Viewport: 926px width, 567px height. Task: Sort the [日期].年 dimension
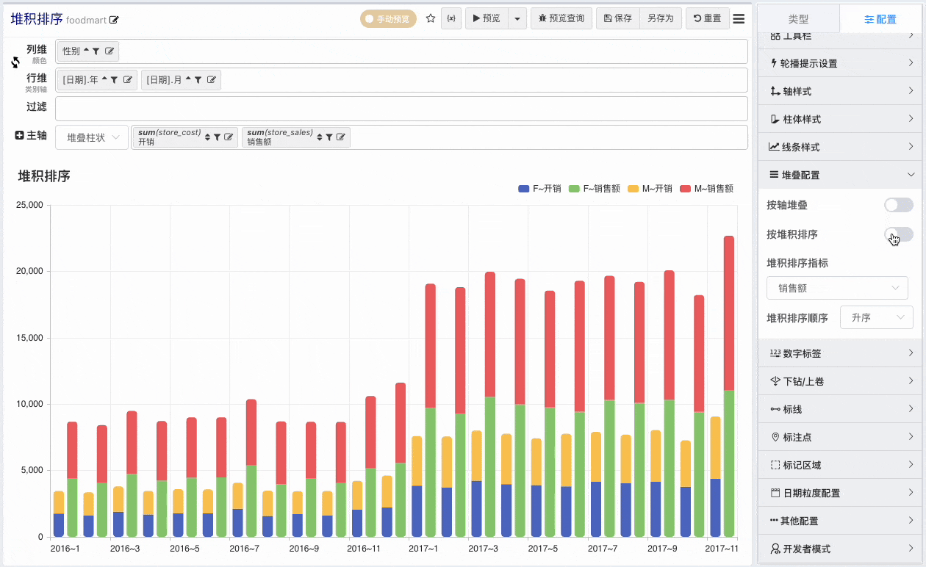[104, 79]
